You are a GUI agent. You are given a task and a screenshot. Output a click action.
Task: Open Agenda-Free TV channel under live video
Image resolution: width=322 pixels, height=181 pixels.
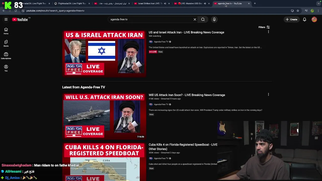pos(161,42)
